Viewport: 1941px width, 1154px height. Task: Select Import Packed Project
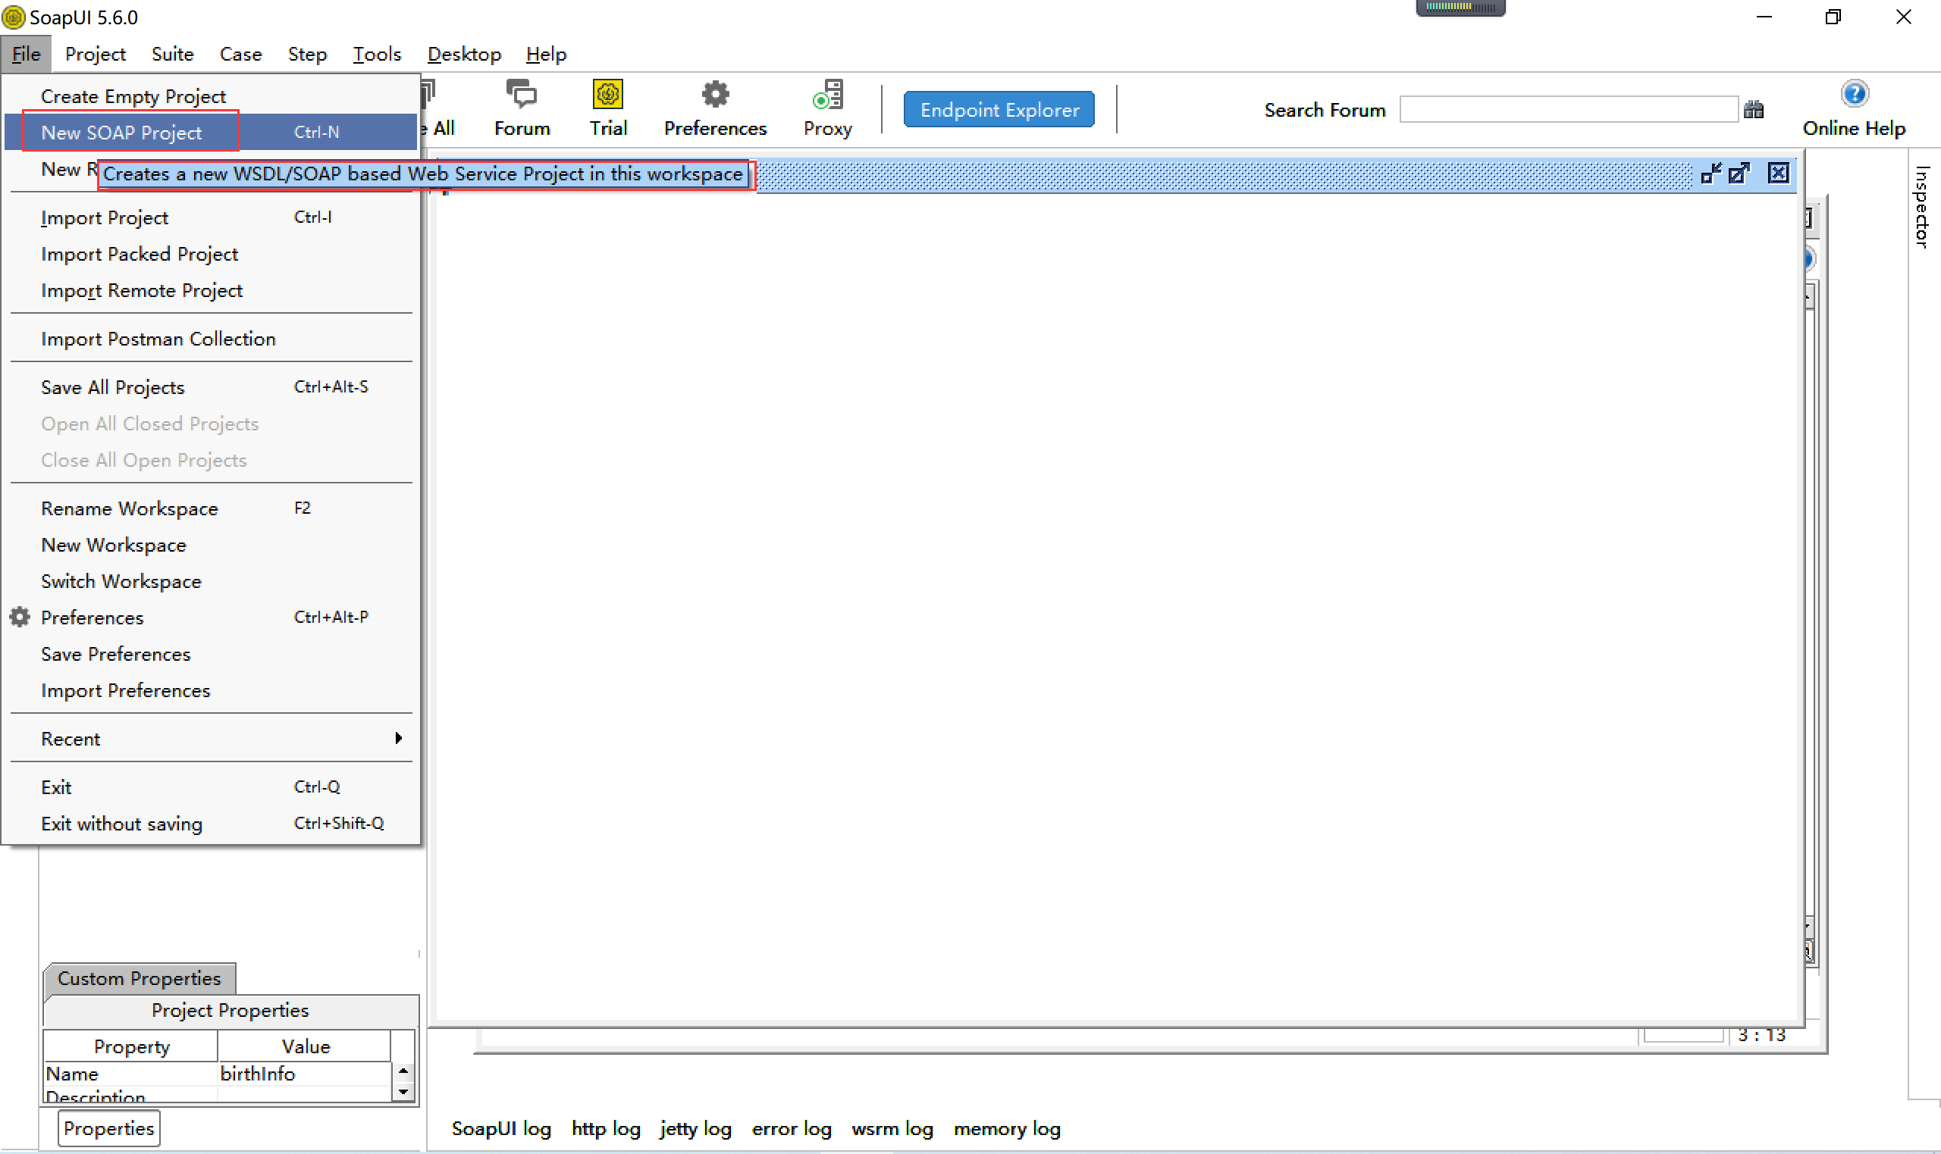[210, 255]
